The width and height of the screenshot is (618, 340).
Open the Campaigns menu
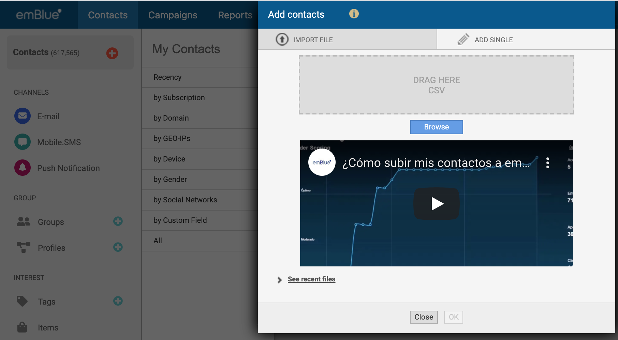[x=173, y=15]
